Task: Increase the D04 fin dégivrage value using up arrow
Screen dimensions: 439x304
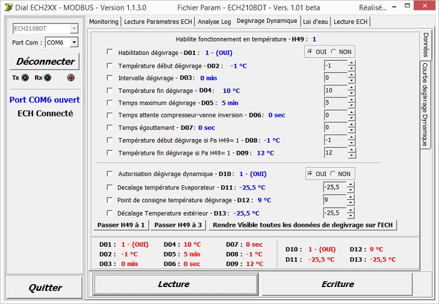Action: [x=351, y=88]
